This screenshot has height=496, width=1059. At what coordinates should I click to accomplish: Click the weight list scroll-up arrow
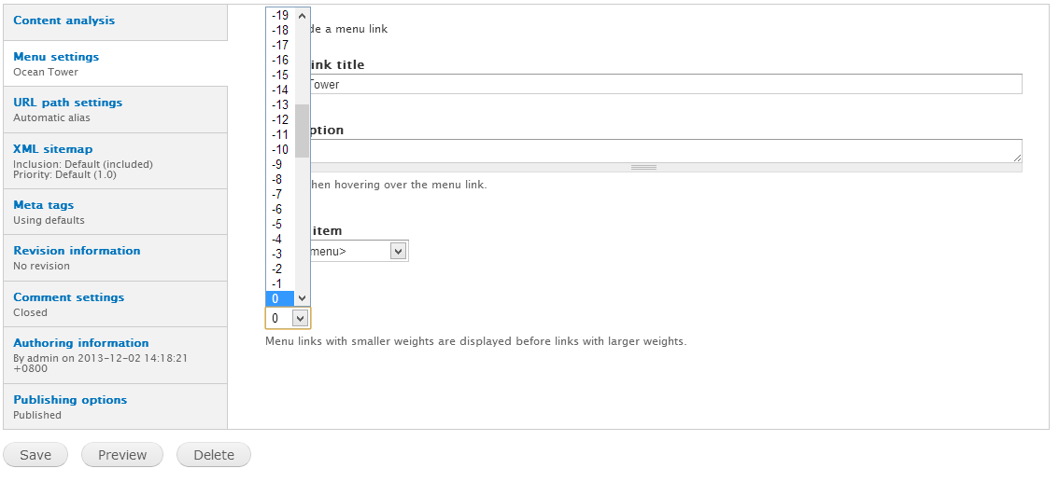(x=302, y=15)
